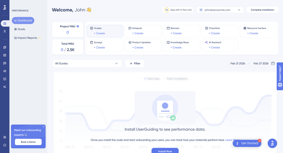Open the Surveys chat sidebar icon
283x153 pixels.
(x=5, y=63)
